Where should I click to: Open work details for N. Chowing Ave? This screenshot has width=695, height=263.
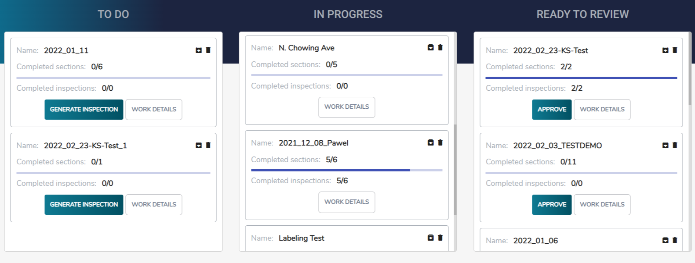(x=346, y=107)
